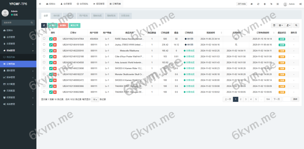Open the table search magnifier icon
Viewport: 304px width, 149px height.
point(296,25)
